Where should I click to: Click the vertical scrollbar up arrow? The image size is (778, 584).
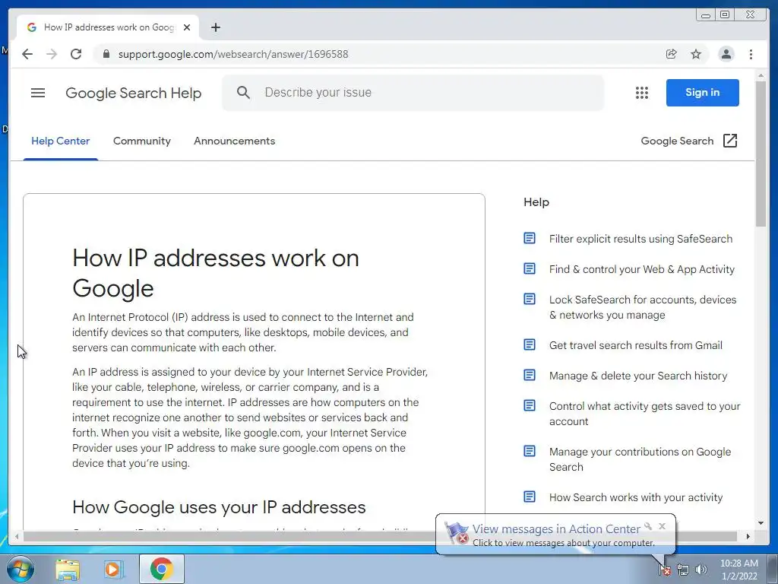click(x=761, y=76)
